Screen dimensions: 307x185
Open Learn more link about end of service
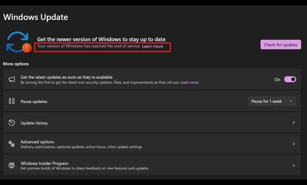tap(153, 46)
